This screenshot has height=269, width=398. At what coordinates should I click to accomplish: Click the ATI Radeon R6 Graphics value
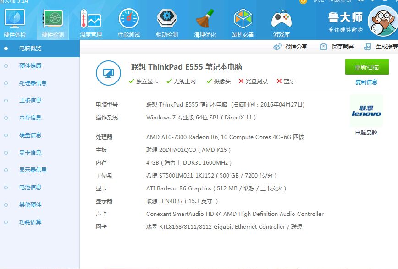216,188
